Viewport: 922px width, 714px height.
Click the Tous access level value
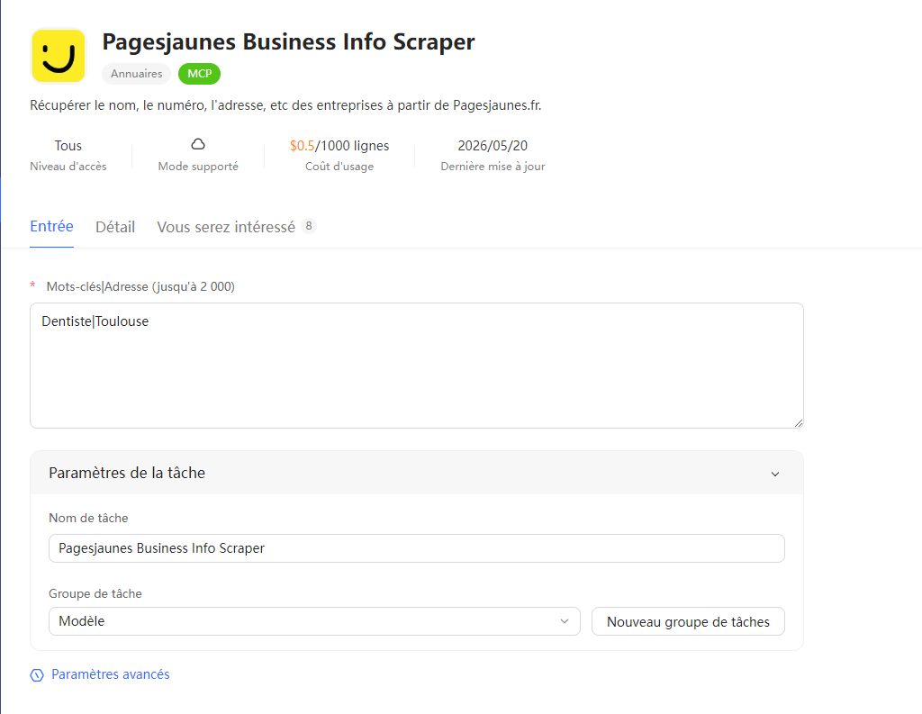click(x=68, y=146)
